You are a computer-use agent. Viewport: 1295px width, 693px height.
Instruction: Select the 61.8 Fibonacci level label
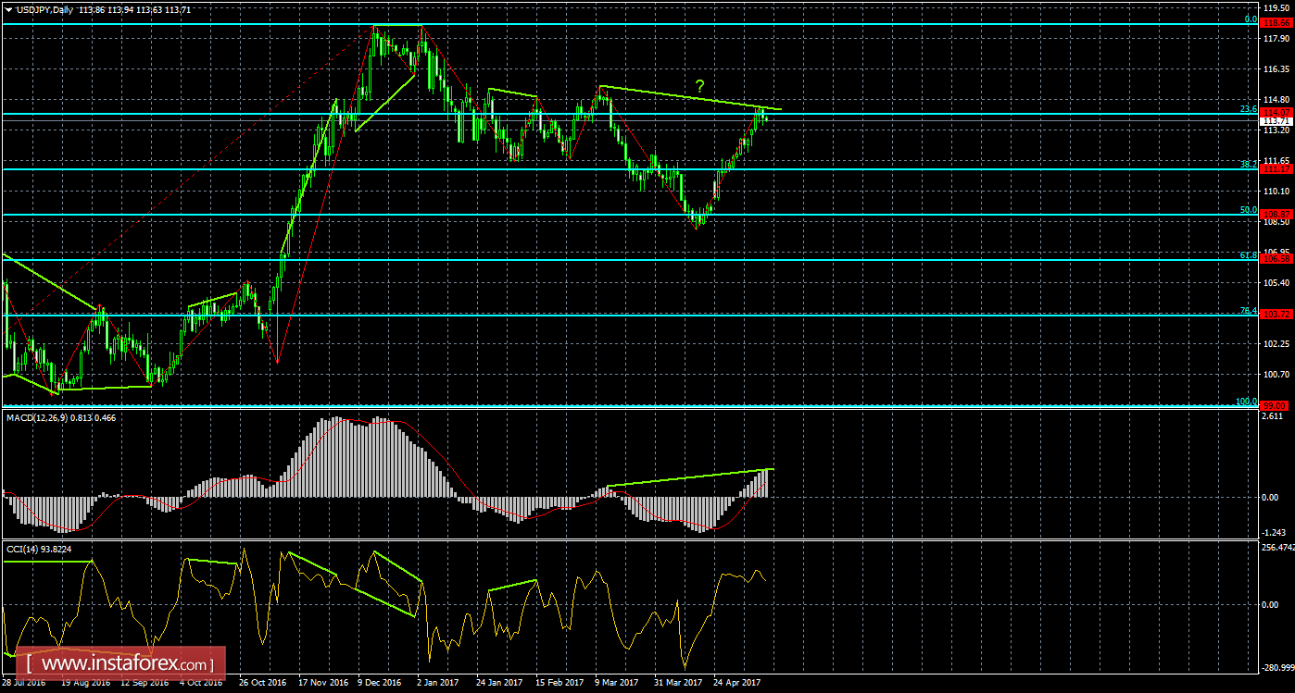(1248, 254)
